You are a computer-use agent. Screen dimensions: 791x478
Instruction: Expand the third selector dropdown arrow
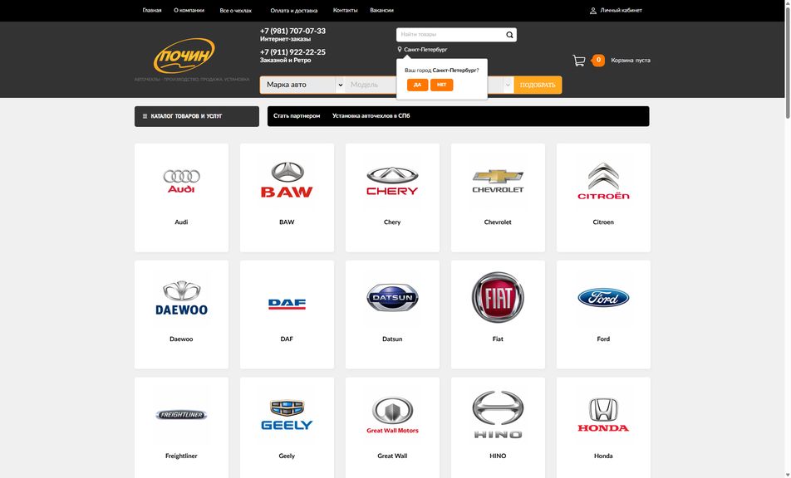[x=508, y=85]
